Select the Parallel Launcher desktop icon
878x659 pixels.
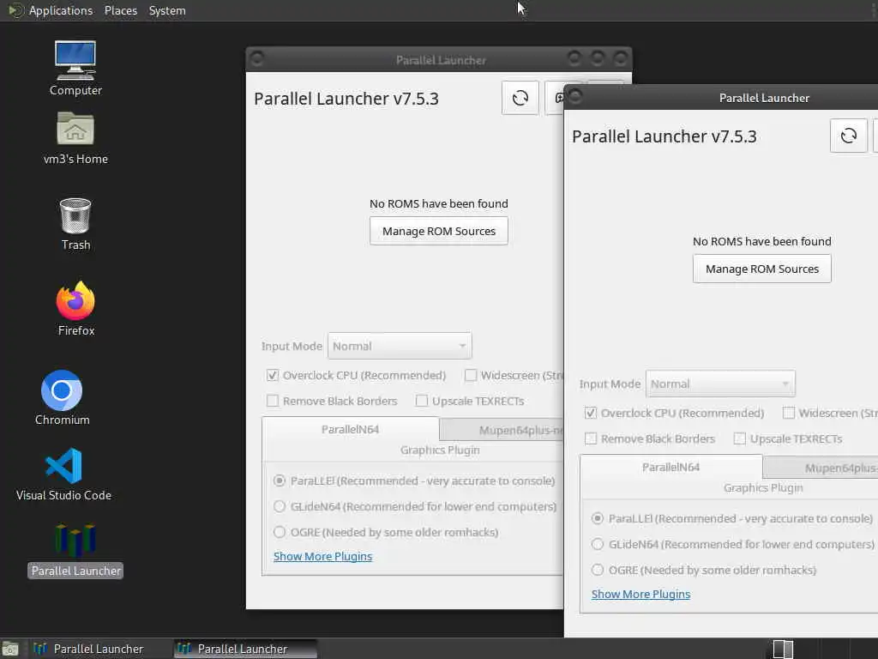pos(75,550)
